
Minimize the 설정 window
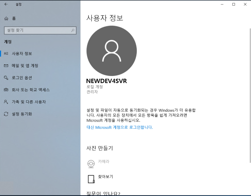222,4
